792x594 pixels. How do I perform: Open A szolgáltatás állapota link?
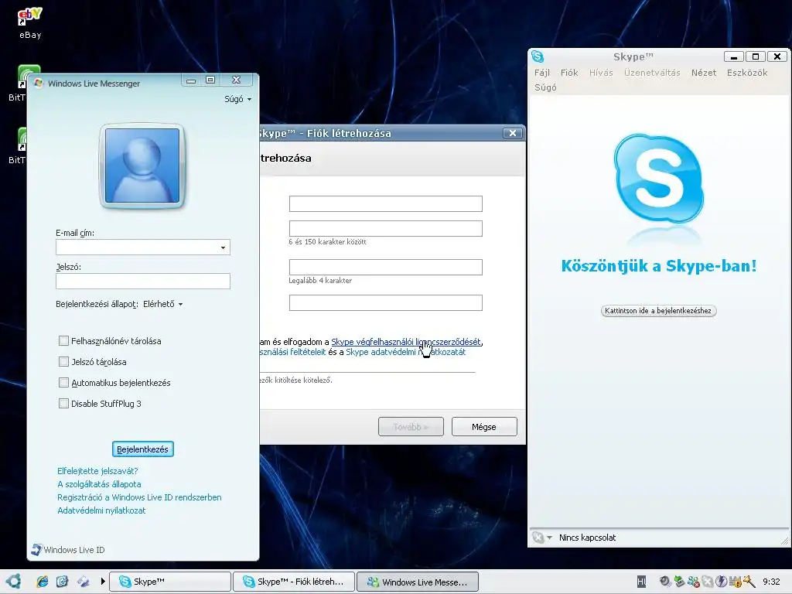pos(99,484)
